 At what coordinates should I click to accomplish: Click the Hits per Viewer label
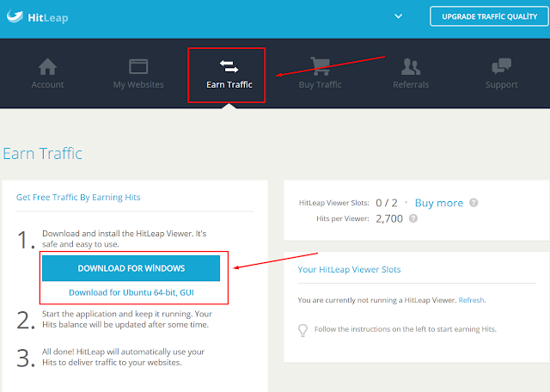tap(343, 218)
